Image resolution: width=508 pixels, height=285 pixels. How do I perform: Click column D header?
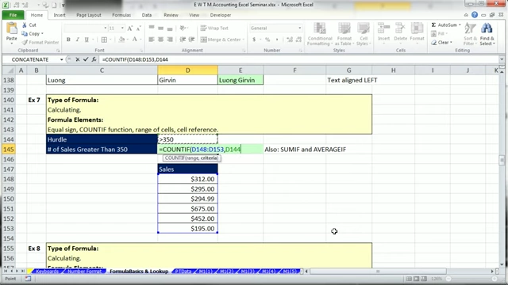(x=187, y=70)
